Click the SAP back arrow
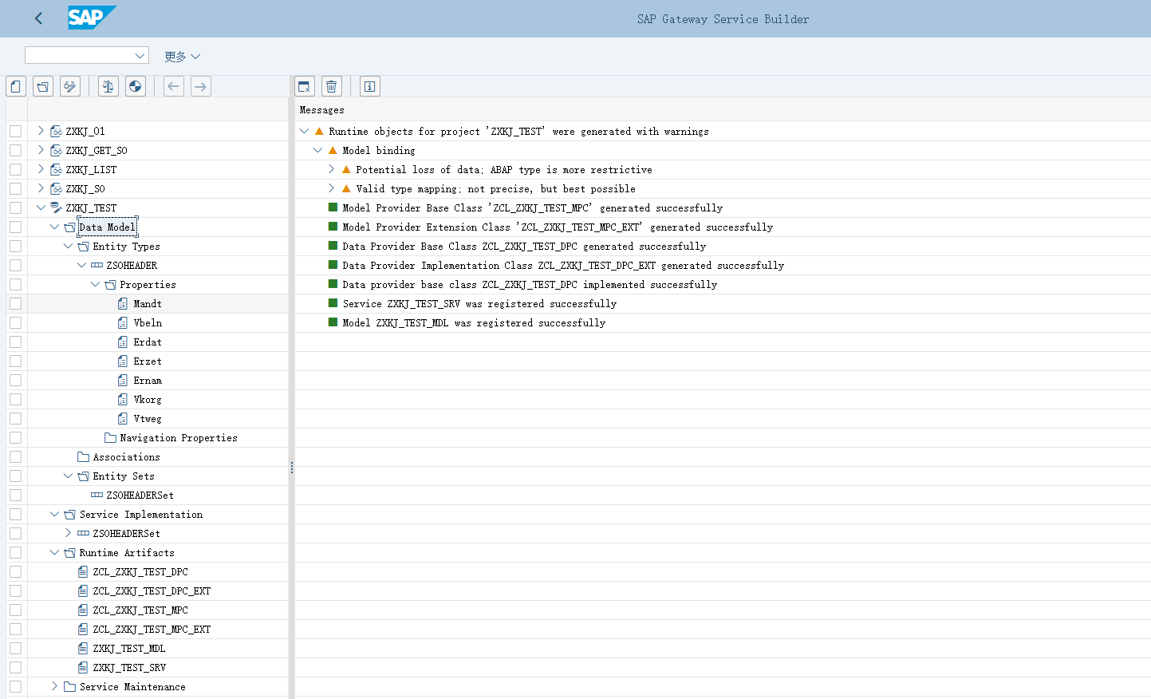Viewport: 1151px width, 699px height. (x=38, y=18)
